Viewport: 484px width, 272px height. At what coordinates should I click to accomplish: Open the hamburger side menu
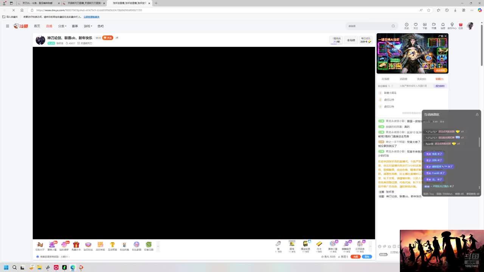7,26
